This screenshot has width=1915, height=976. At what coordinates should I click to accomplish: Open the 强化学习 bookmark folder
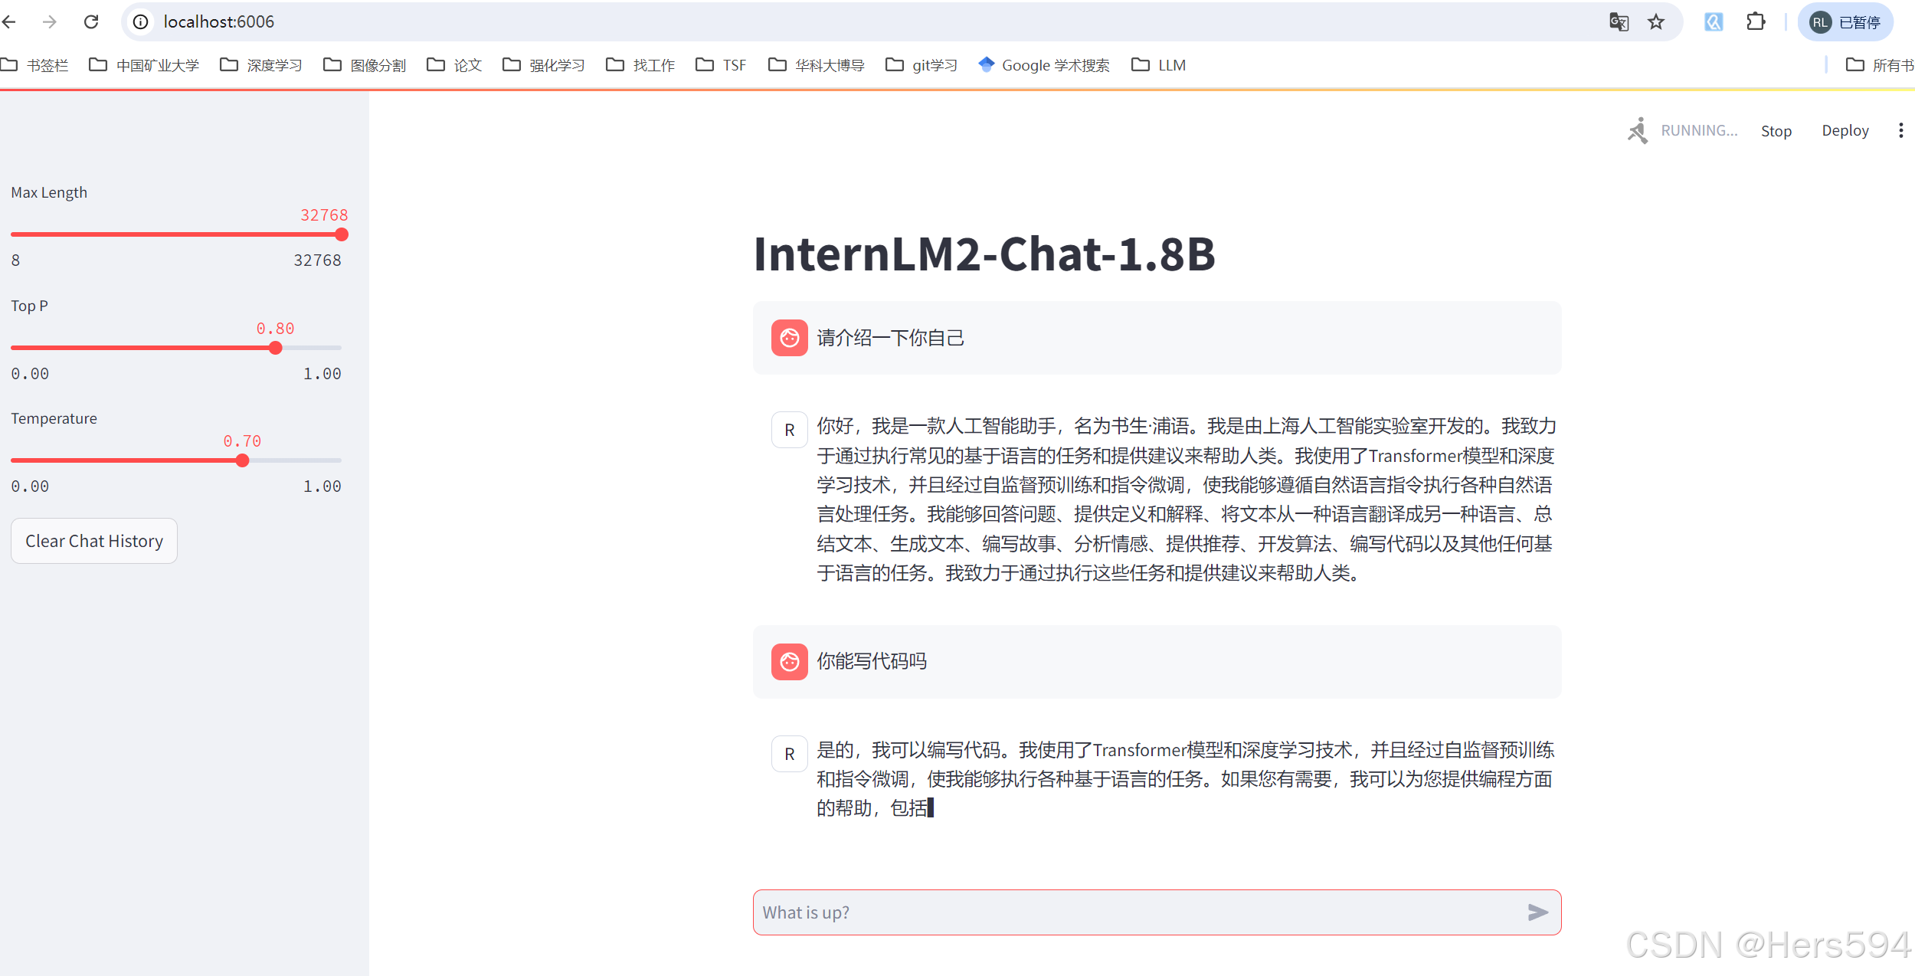pos(544,65)
